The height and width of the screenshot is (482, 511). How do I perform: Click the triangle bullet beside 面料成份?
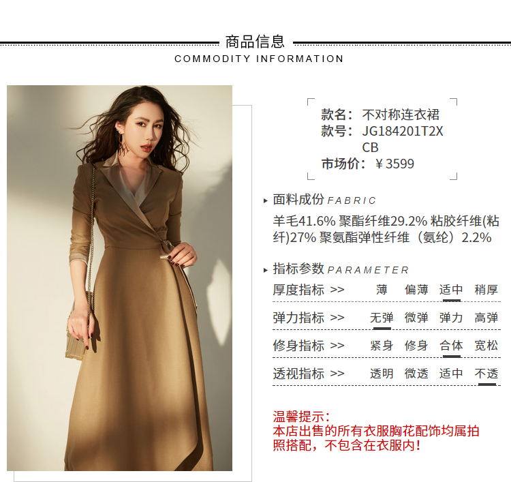[x=265, y=201]
